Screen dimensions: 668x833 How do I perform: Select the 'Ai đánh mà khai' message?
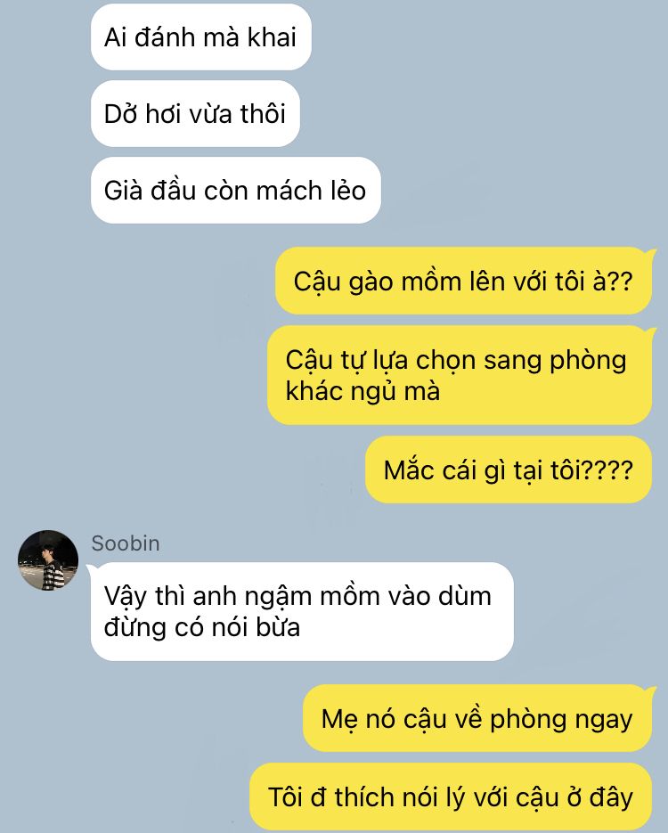(x=200, y=37)
